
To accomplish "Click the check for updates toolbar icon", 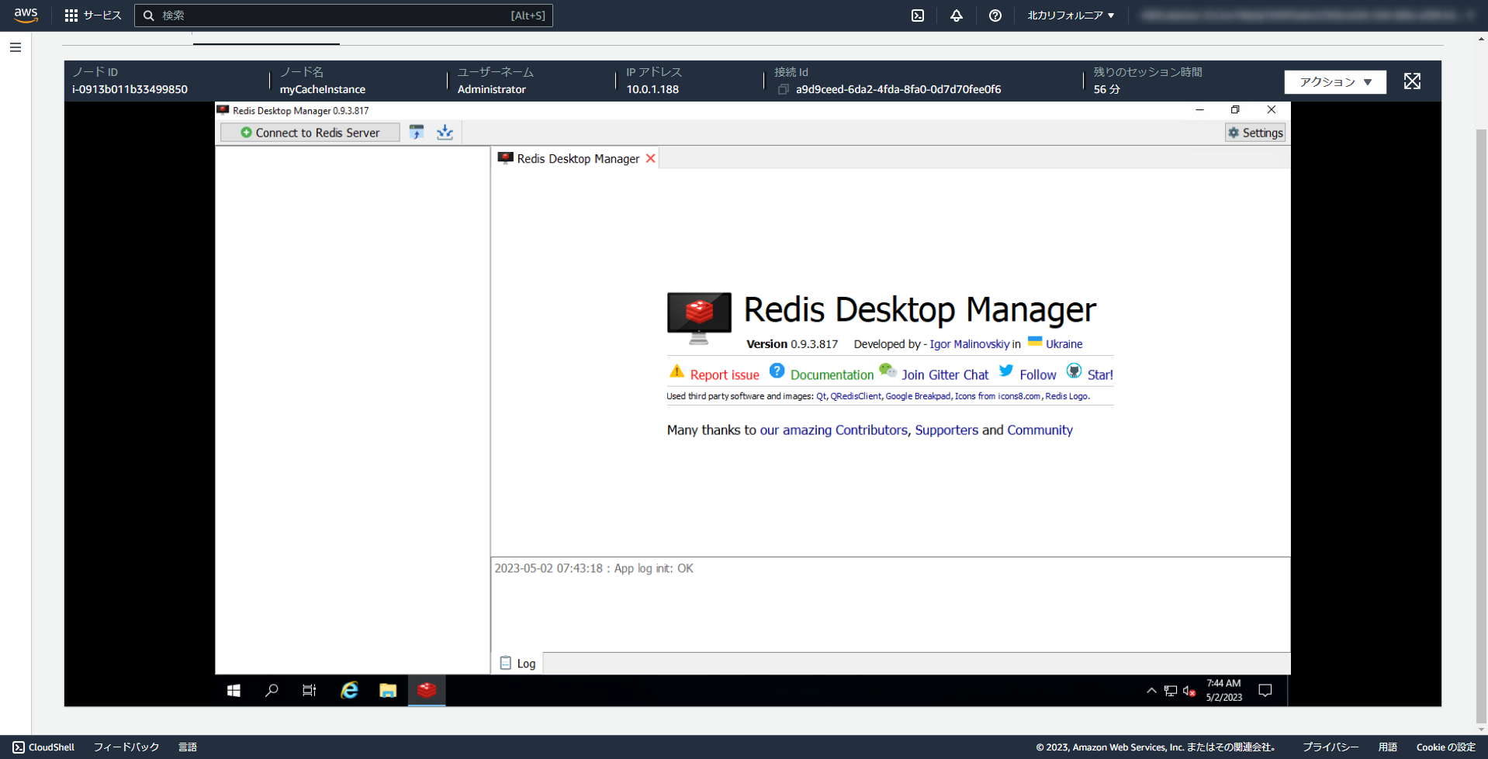I will (x=417, y=132).
